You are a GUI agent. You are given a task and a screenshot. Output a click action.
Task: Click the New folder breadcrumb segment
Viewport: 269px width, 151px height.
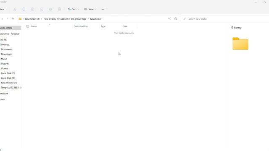(x=96, y=19)
